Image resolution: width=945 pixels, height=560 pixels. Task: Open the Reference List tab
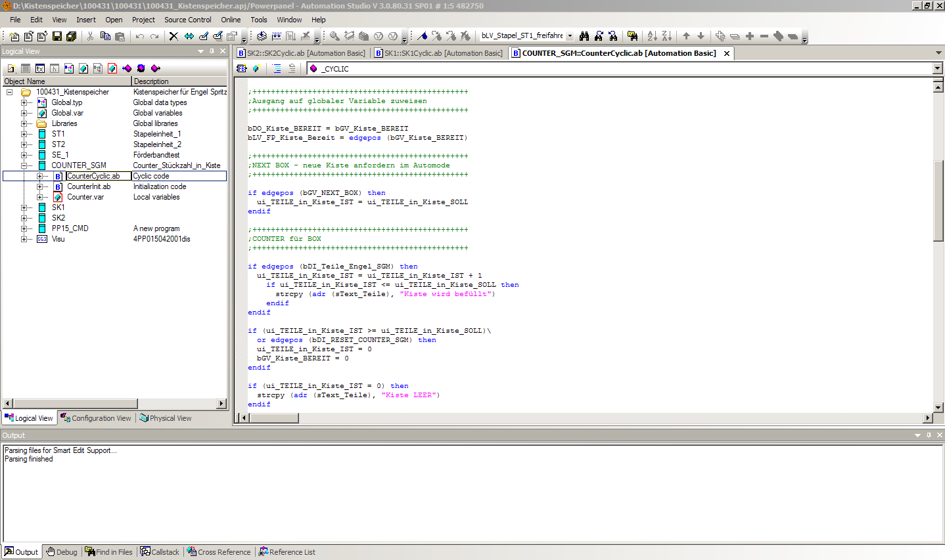pyautogui.click(x=287, y=552)
